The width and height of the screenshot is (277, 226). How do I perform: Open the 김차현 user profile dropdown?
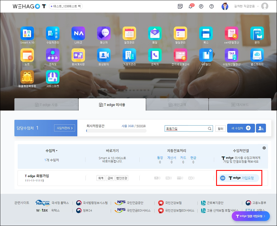tap(246, 6)
